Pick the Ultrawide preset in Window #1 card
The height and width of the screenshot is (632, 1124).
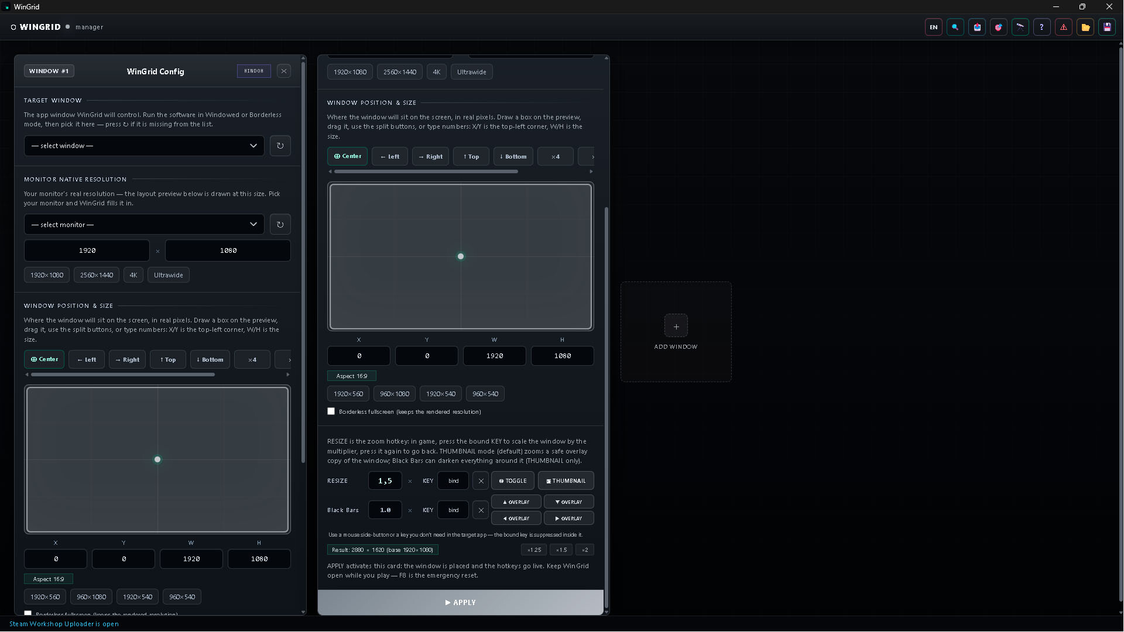tap(169, 275)
